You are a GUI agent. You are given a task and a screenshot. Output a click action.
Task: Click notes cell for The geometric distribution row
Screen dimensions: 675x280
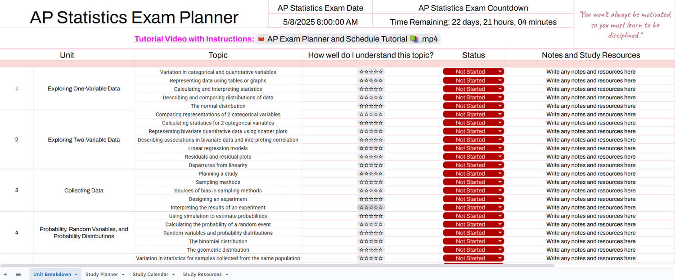coord(591,250)
